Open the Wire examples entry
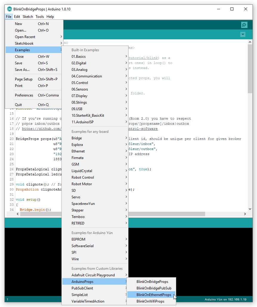Image resolution: width=257 pixels, height=307 pixels. [95, 259]
